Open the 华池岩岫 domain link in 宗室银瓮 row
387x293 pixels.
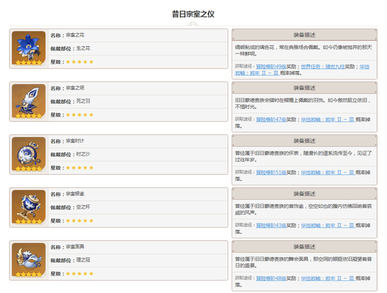point(328,225)
